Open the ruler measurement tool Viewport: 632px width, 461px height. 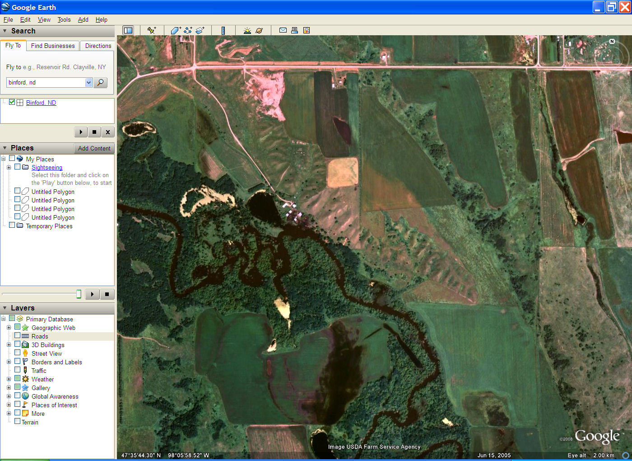coord(223,30)
